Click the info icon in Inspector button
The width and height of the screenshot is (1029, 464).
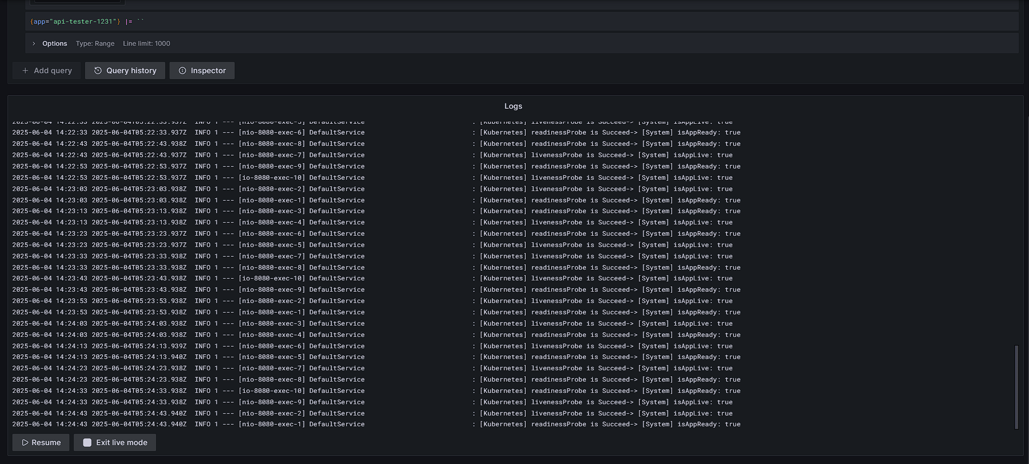(x=182, y=71)
